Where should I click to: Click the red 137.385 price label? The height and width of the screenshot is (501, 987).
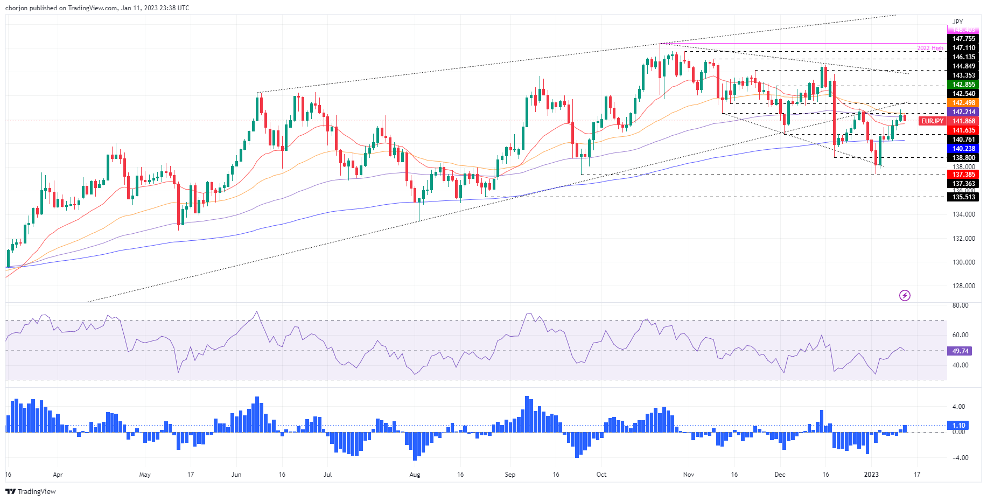pyautogui.click(x=963, y=175)
